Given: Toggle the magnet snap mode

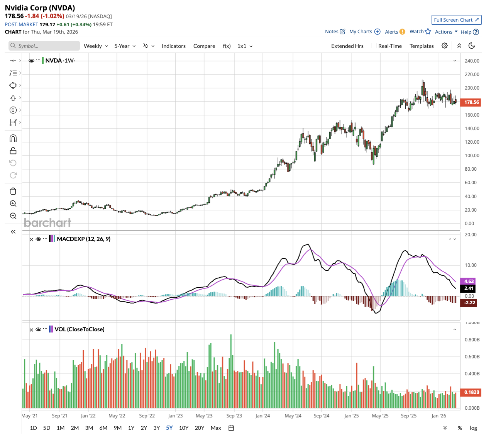Looking at the screenshot, I should pos(13,138).
